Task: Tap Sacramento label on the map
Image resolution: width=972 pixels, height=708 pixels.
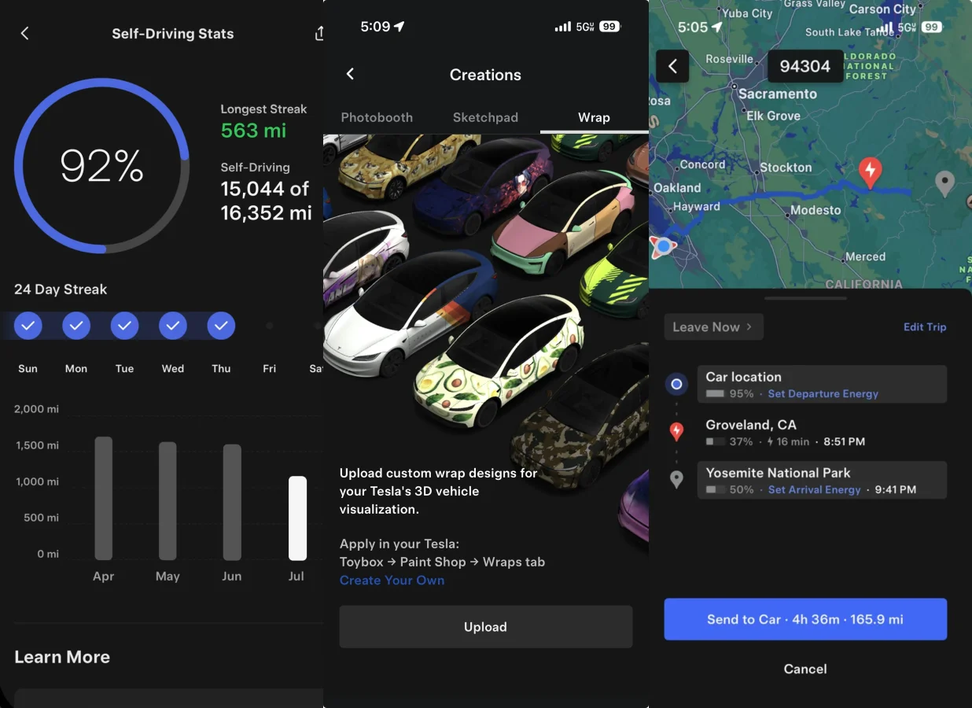Action: [777, 94]
